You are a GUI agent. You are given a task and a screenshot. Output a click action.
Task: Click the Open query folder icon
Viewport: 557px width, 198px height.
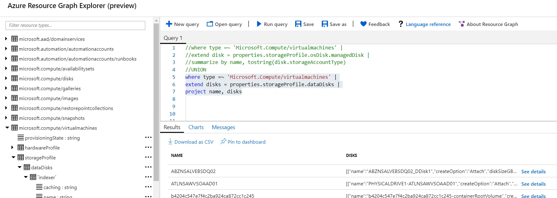pos(210,24)
